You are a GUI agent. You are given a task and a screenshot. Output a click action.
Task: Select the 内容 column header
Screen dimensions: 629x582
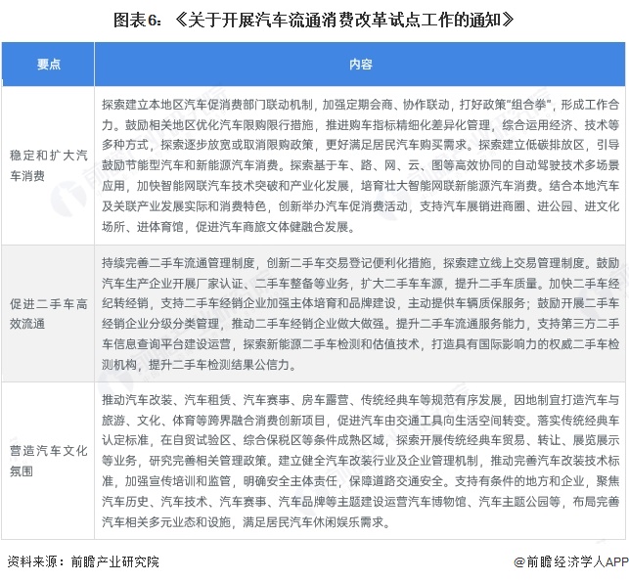pyautogui.click(x=360, y=65)
